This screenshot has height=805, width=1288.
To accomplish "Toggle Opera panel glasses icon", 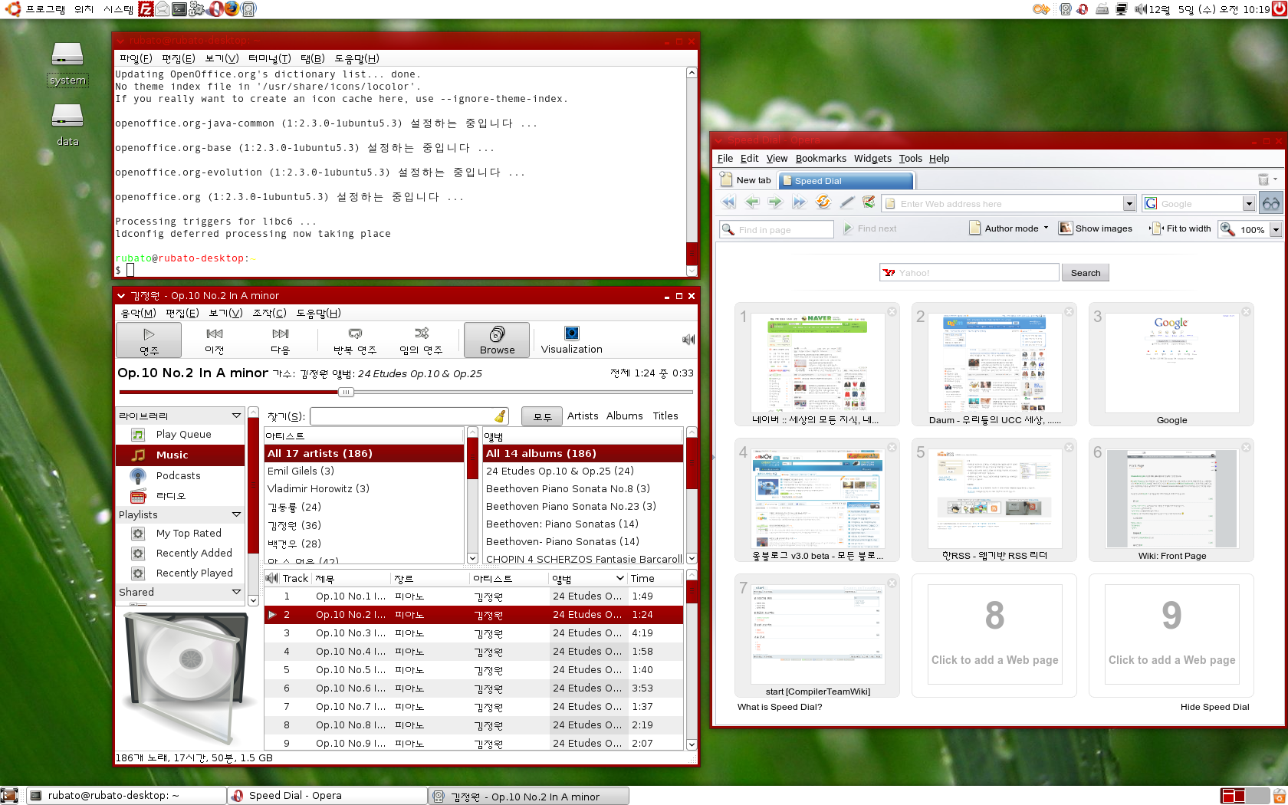I will coord(1271,203).
